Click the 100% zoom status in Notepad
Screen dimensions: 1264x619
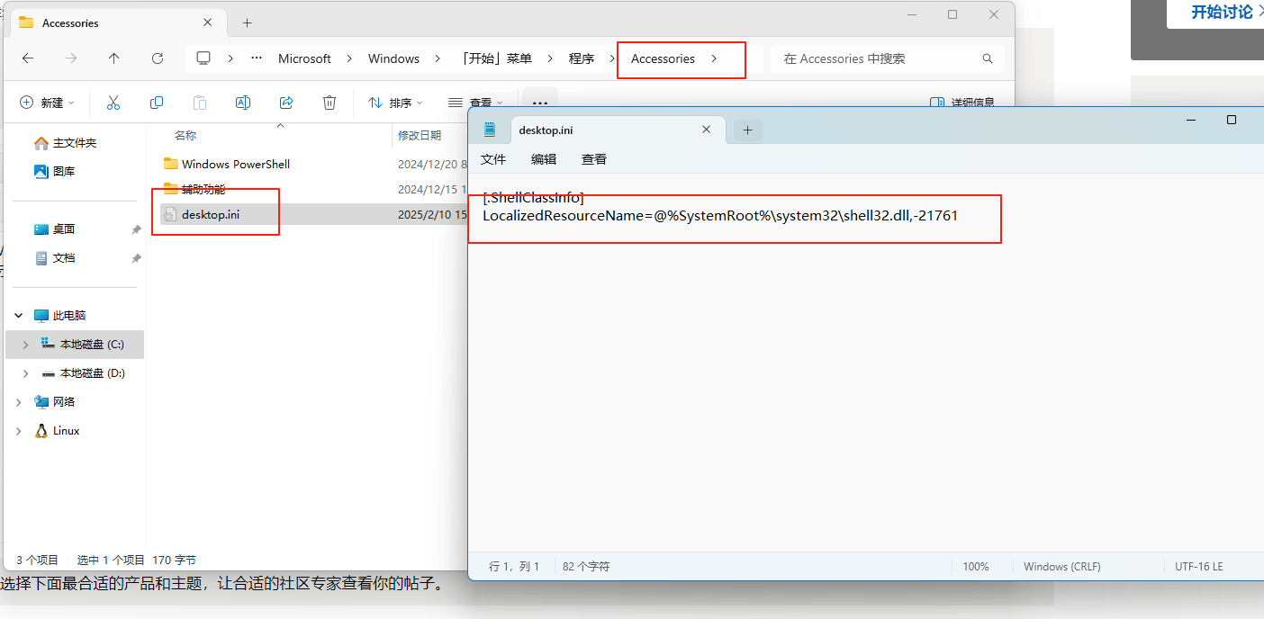(976, 567)
